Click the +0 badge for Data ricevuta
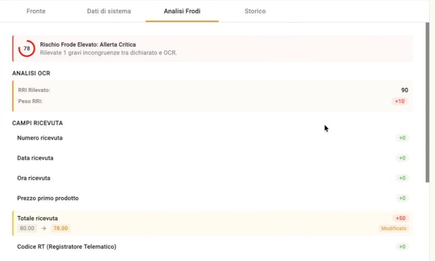Viewport: 435px width, 261px height. point(402,158)
